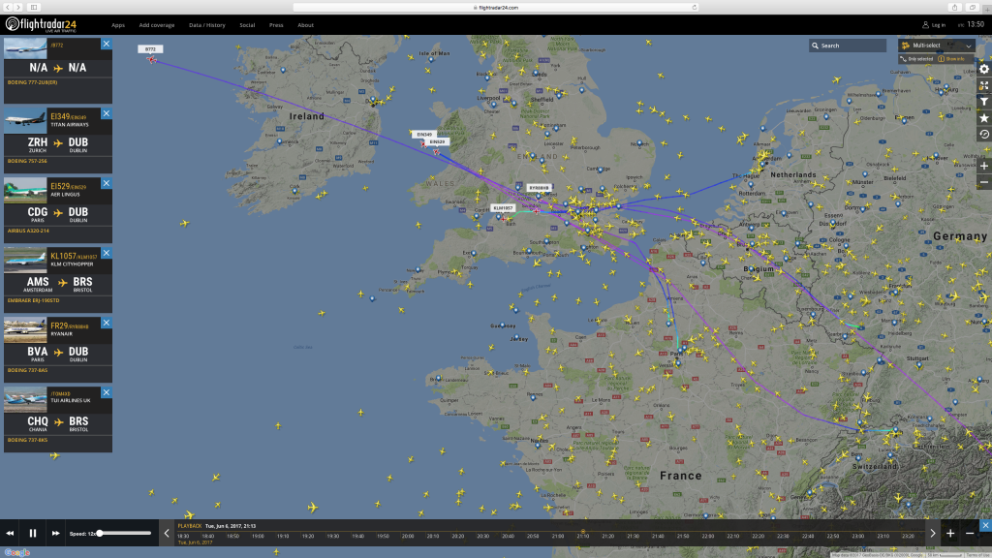This screenshot has width=992, height=558.
Task: Click the flight Search field
Action: point(848,46)
